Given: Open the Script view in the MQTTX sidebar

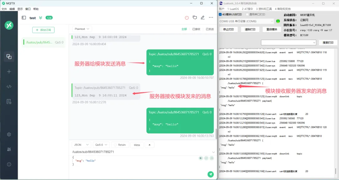Looking at the screenshot, I should [x=9, y=86].
